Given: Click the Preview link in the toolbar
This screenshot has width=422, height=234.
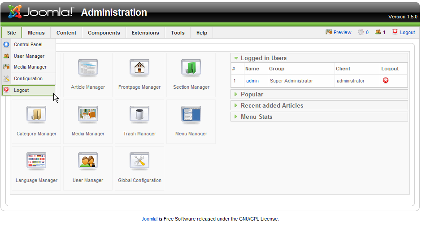Looking at the screenshot, I should tap(342, 32).
